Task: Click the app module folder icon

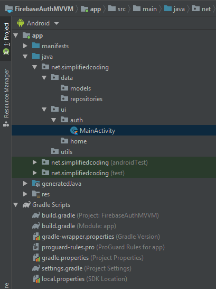Action: click(x=26, y=35)
